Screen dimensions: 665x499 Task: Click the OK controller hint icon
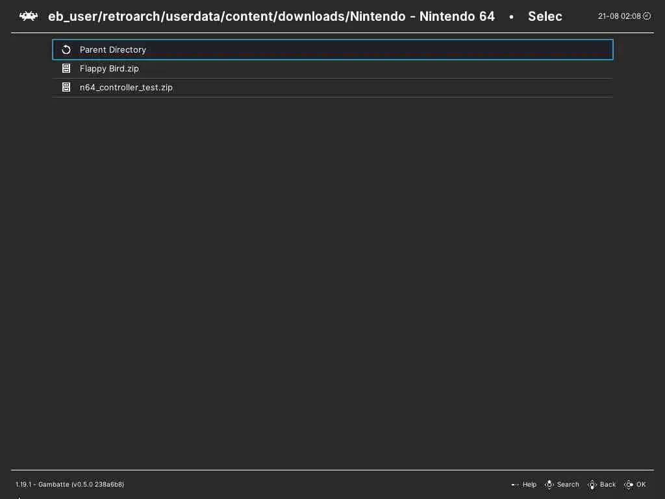(x=629, y=484)
